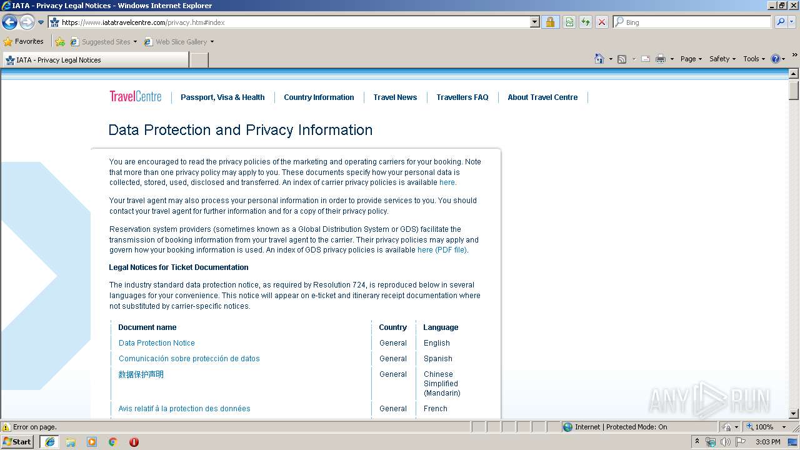
Task: Open Travellers FAQ section
Action: [x=462, y=97]
